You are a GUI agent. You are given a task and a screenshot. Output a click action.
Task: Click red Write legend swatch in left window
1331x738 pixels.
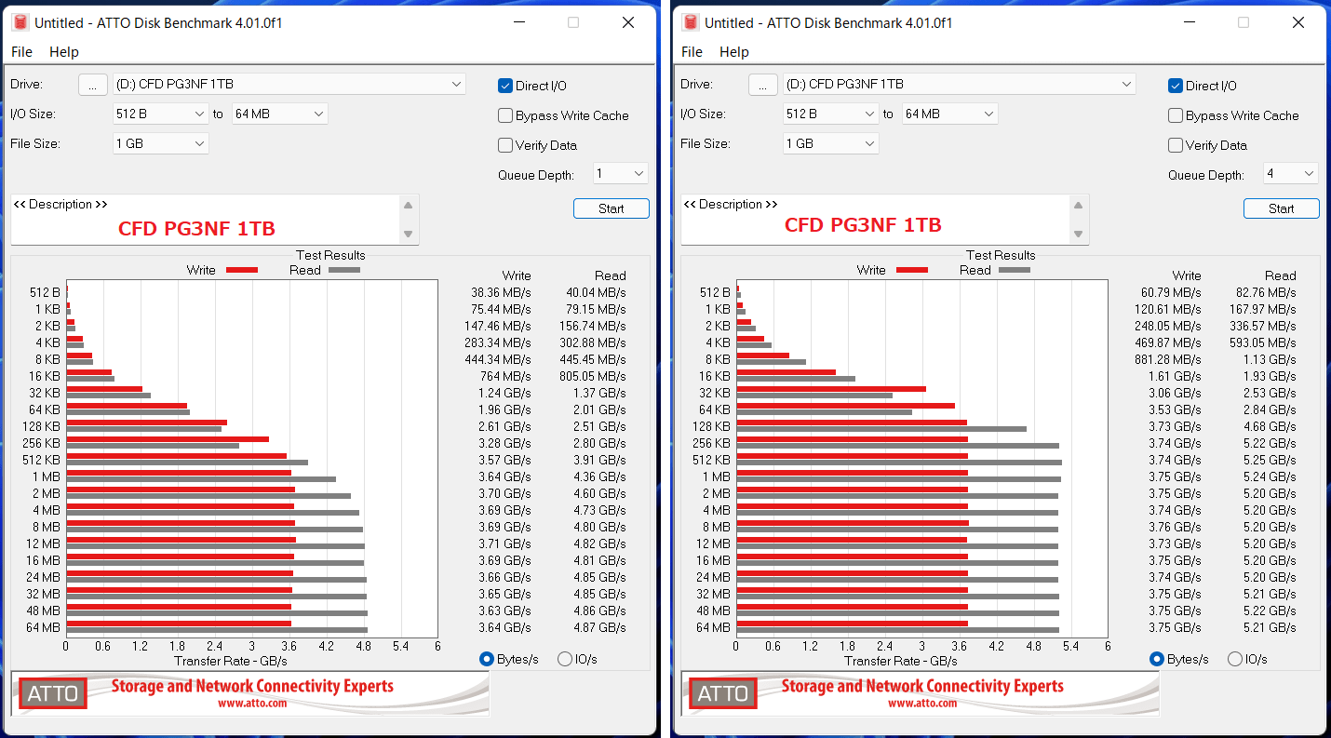(242, 270)
